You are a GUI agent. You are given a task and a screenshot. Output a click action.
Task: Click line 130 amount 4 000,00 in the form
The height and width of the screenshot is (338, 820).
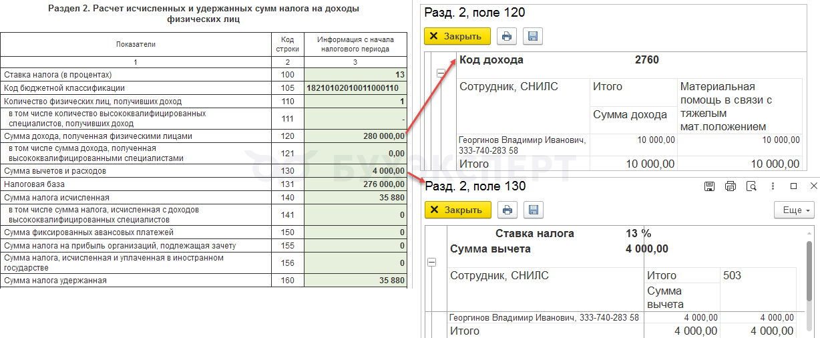coord(355,171)
